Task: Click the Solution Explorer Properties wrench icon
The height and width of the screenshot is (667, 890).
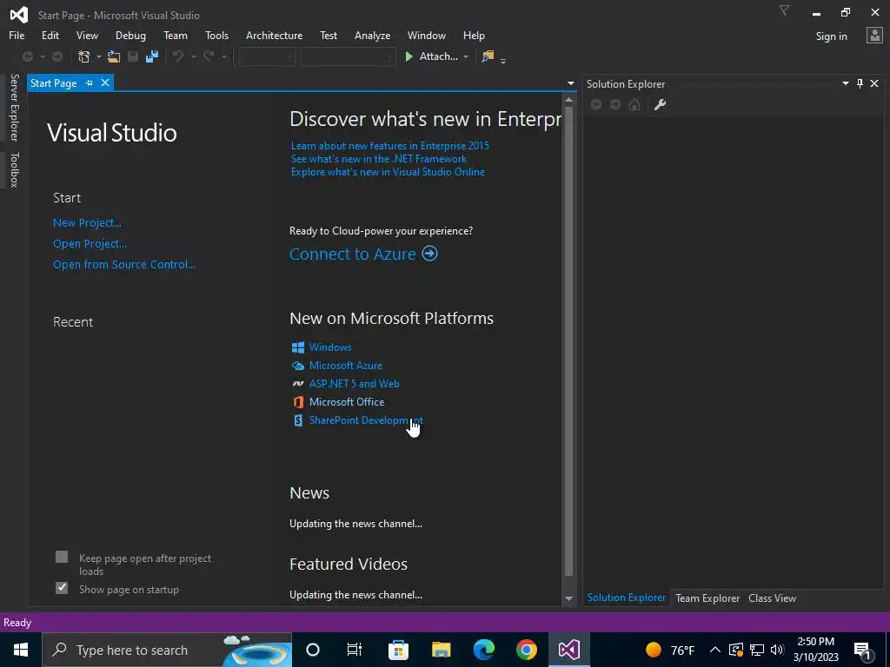Action: tap(660, 104)
